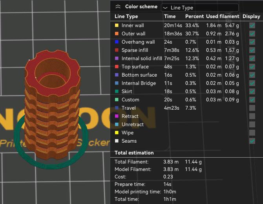Click the yellow Inner wall color swatch
Screen dimensions: 263x204
tap(117, 26)
